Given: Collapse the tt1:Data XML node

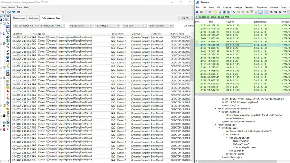Looking at the screenshot, I should pos(223,134).
